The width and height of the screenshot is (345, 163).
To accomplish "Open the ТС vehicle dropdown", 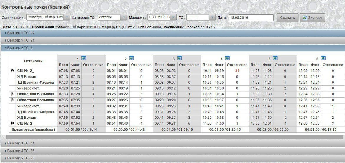I will coord(212,17).
